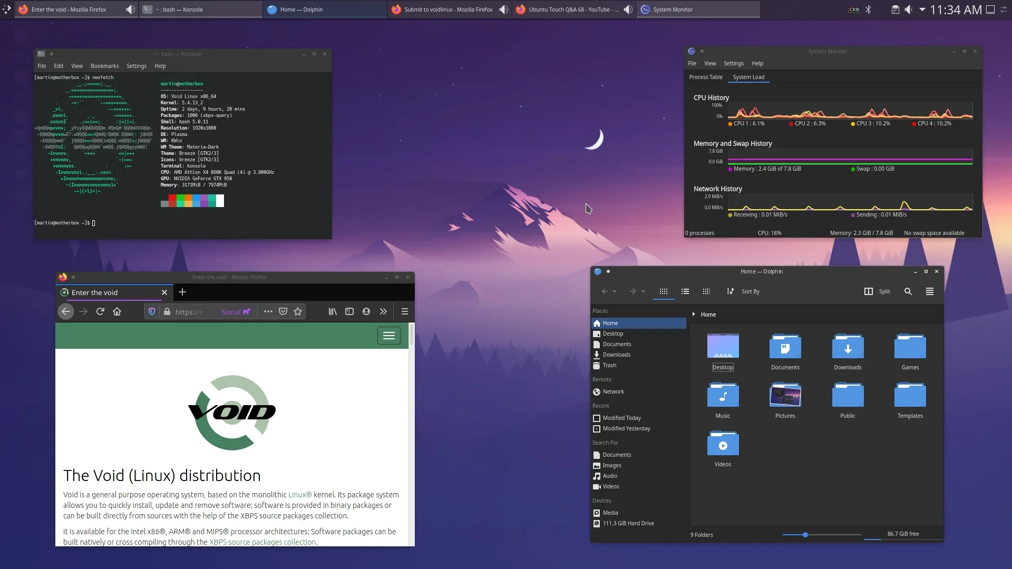Open Konsole Settings menu
The image size is (1012, 569).
click(x=137, y=66)
